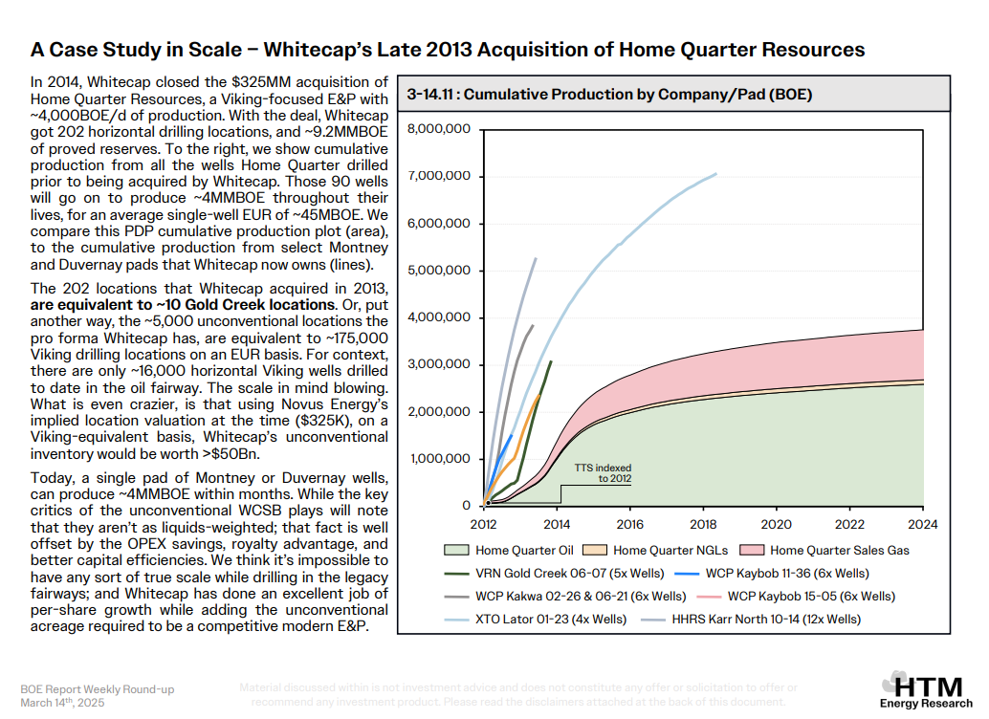Screen dimensions: 989x719
Task: Click the 2020 x-axis label
Action: pos(777,525)
